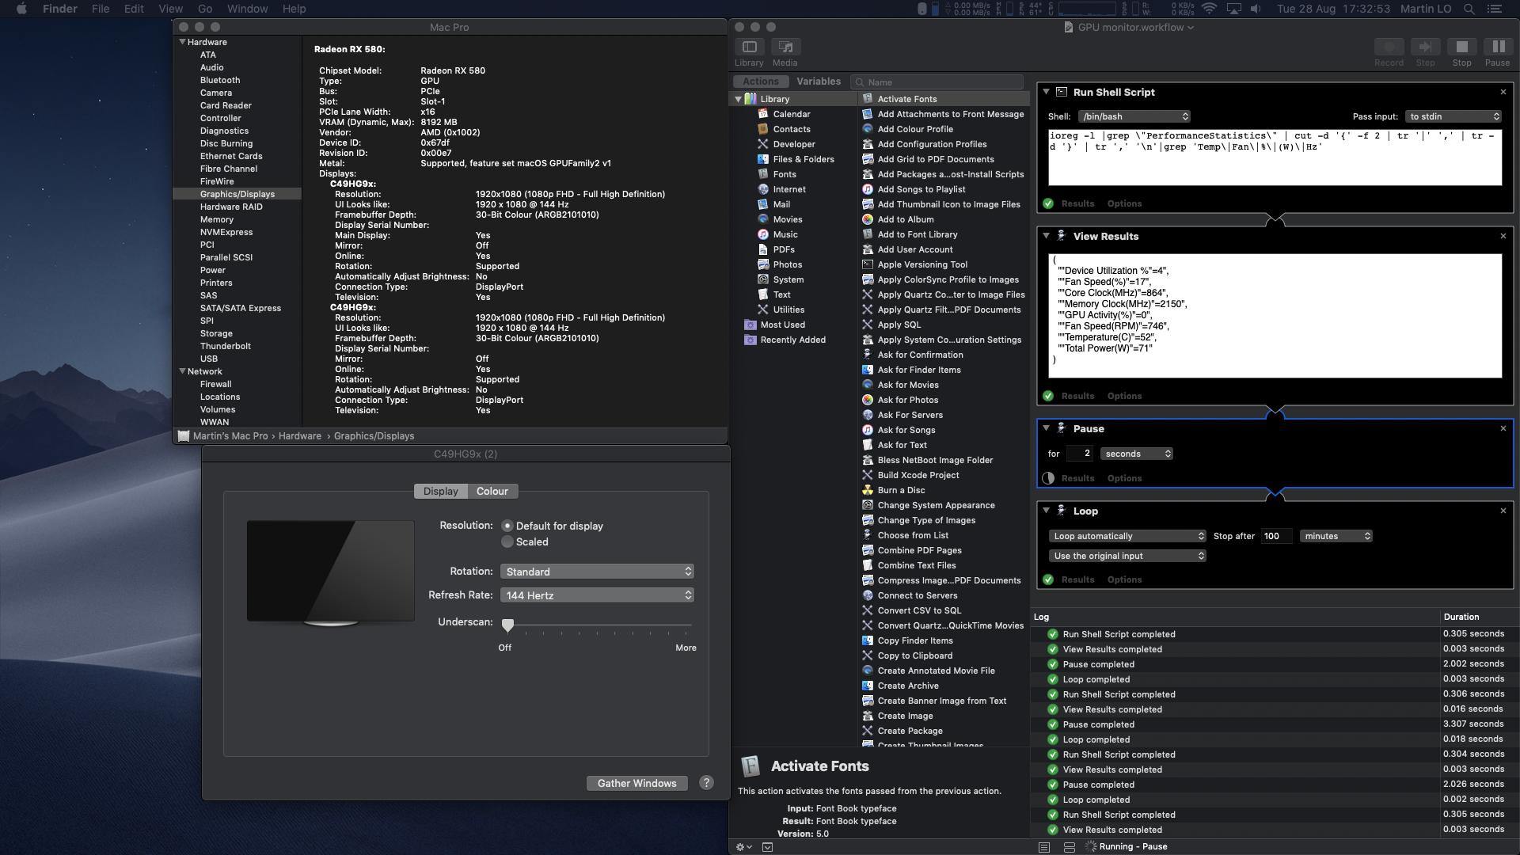Open the Stop after minutes dropdown
The height and width of the screenshot is (855, 1520).
click(x=1336, y=536)
